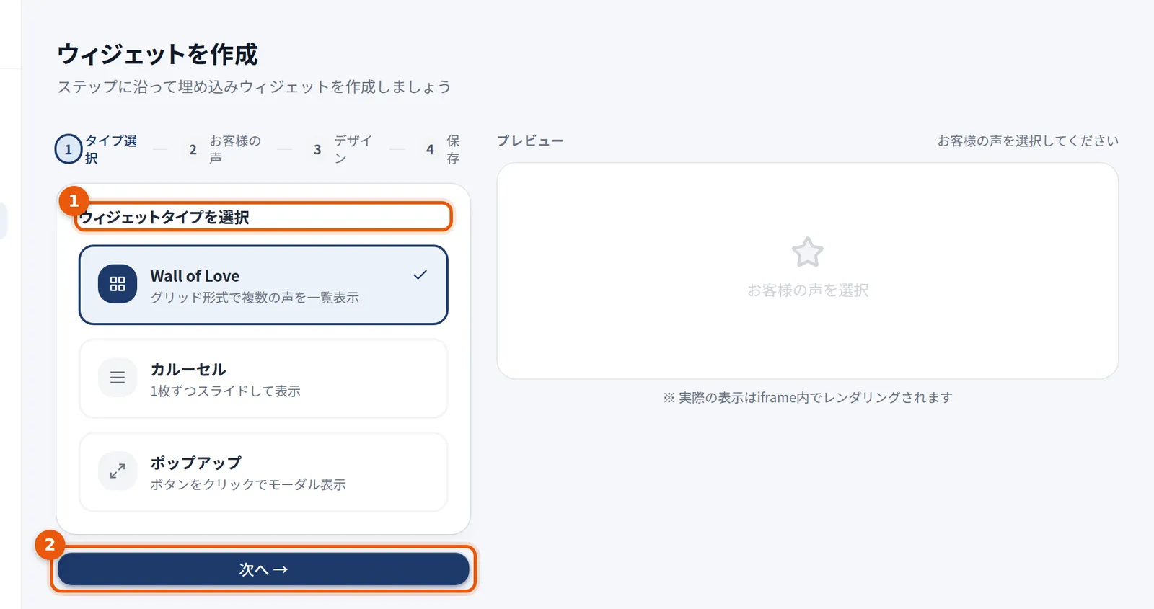This screenshot has height=609, width=1154.
Task: Select the Wall of Love widget type
Action: pyautogui.click(x=263, y=285)
